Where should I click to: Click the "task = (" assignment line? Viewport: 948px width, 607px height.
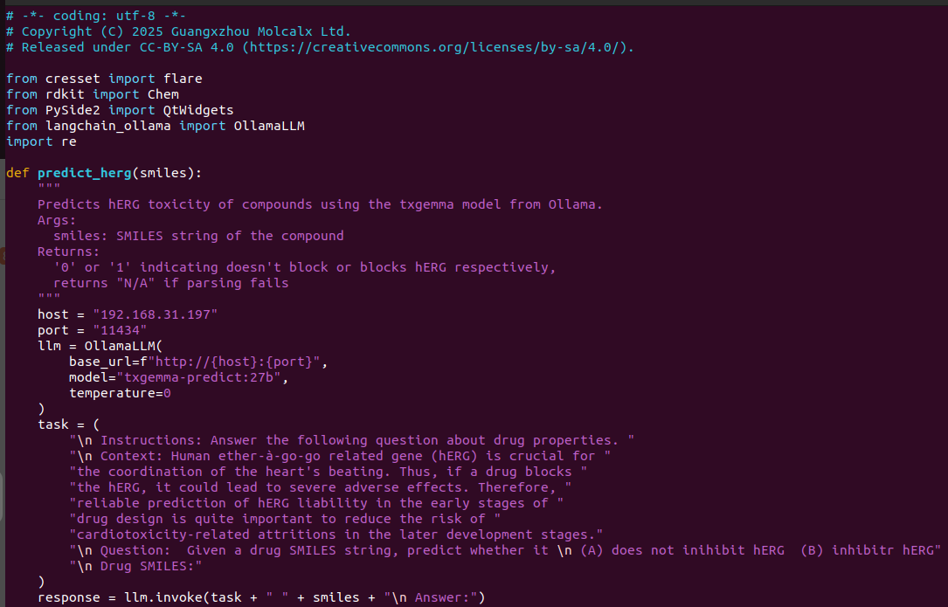(68, 424)
